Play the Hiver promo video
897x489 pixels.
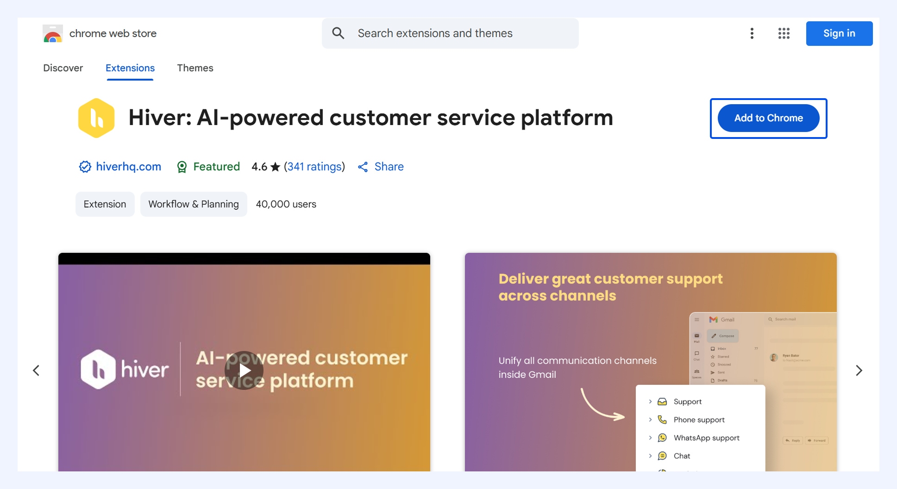pyautogui.click(x=244, y=370)
